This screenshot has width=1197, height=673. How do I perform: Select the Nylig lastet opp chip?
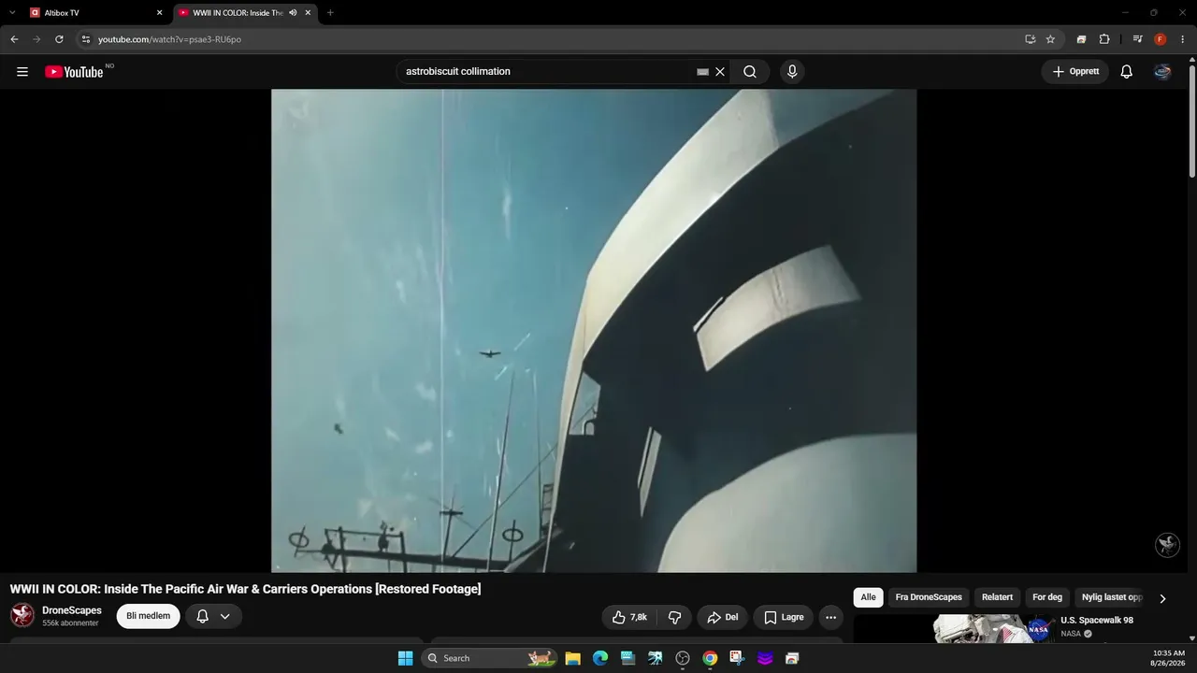pos(1111,597)
